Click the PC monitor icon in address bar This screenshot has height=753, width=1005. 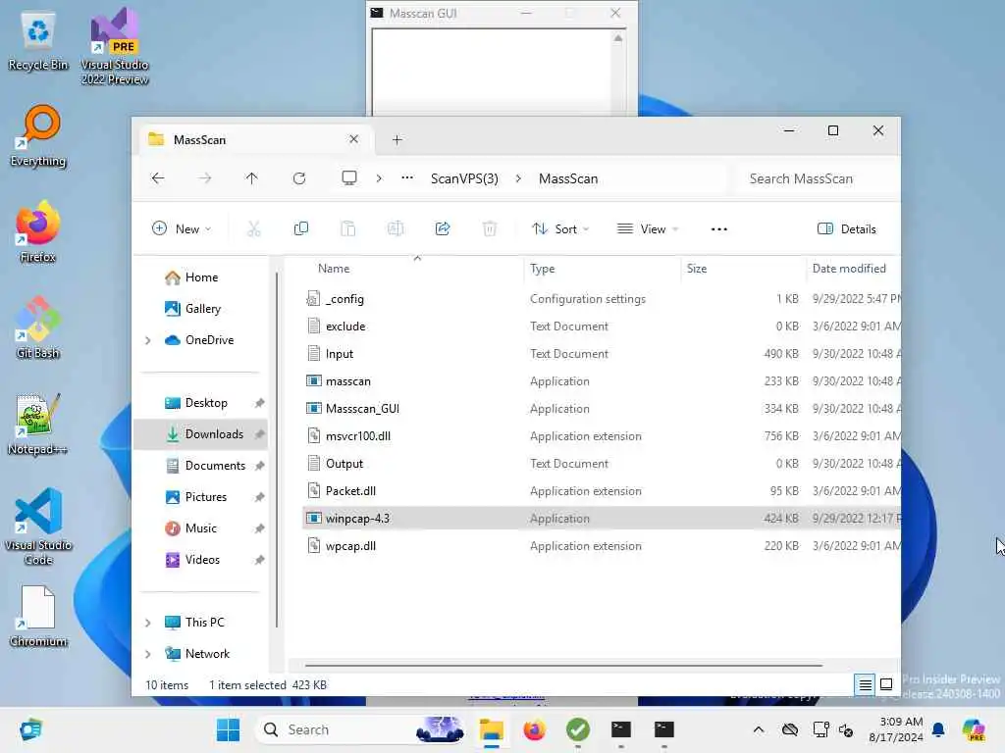coord(349,178)
